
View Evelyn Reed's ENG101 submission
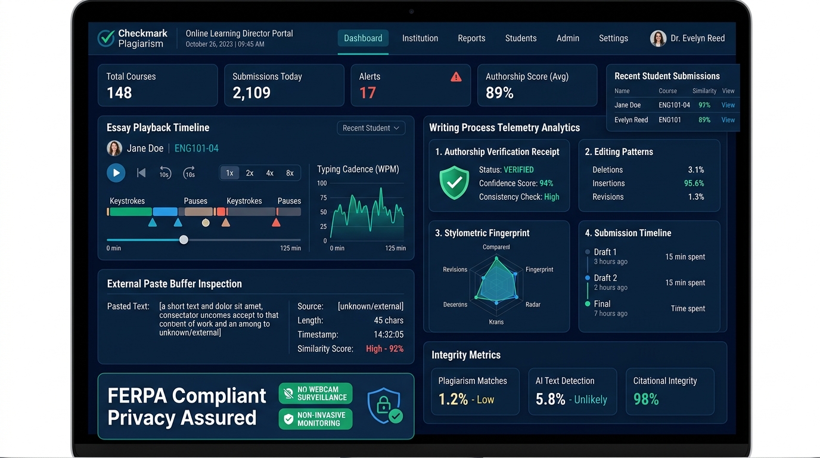pos(728,120)
